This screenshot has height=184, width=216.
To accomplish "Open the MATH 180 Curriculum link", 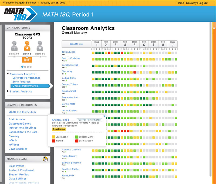I will coord(22,112).
